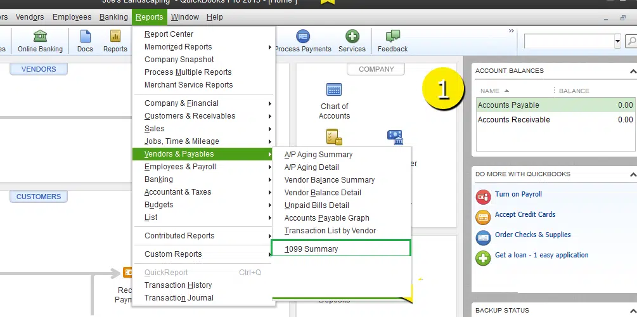The width and height of the screenshot is (637, 317).
Task: Click the Vendors section tab
Action: 39,69
